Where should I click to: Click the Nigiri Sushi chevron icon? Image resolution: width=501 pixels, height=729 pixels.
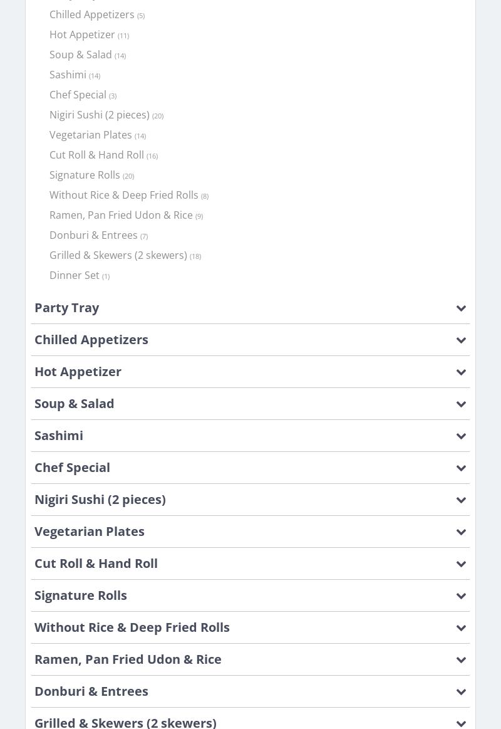[461, 500]
